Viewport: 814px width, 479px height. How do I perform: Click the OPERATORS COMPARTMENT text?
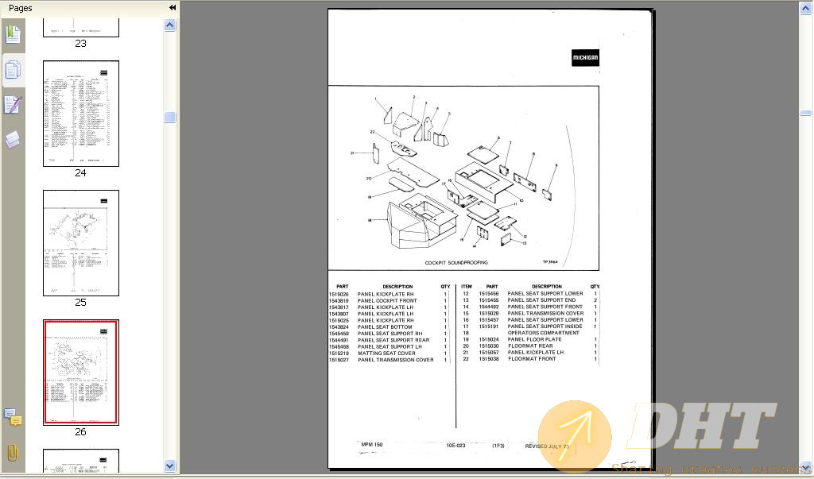coord(543,333)
